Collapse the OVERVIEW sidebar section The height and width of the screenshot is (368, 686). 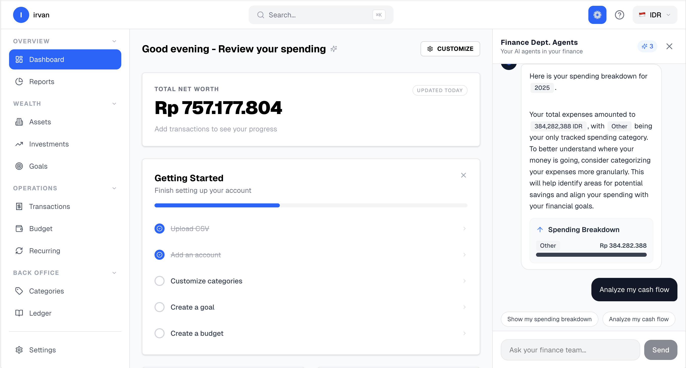click(114, 41)
